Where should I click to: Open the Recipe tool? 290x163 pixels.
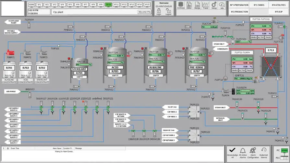click(x=197, y=5)
